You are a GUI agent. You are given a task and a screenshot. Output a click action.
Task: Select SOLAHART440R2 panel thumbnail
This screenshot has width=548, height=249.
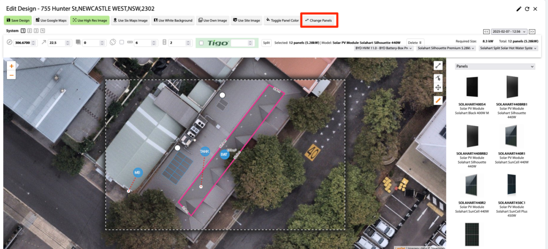click(472, 185)
